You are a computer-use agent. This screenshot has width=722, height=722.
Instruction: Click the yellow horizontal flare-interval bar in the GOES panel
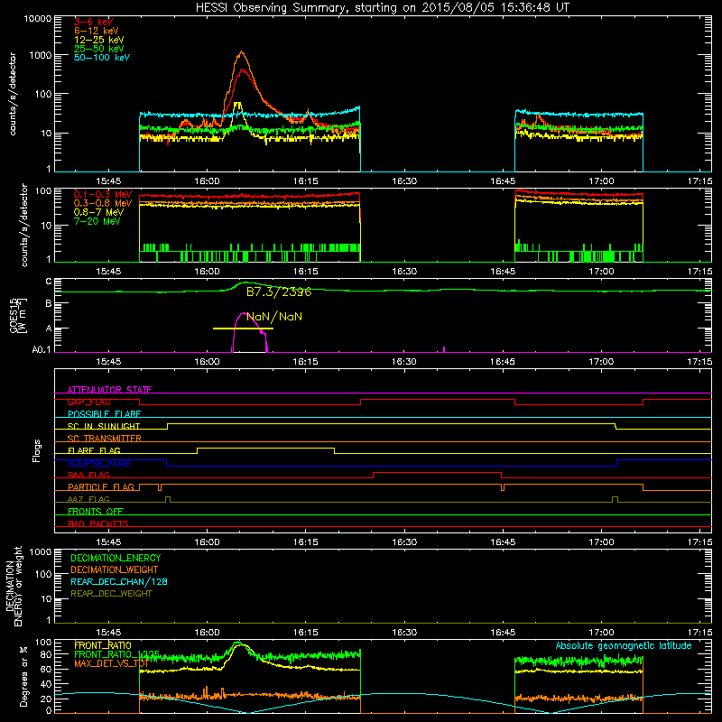[x=243, y=329]
